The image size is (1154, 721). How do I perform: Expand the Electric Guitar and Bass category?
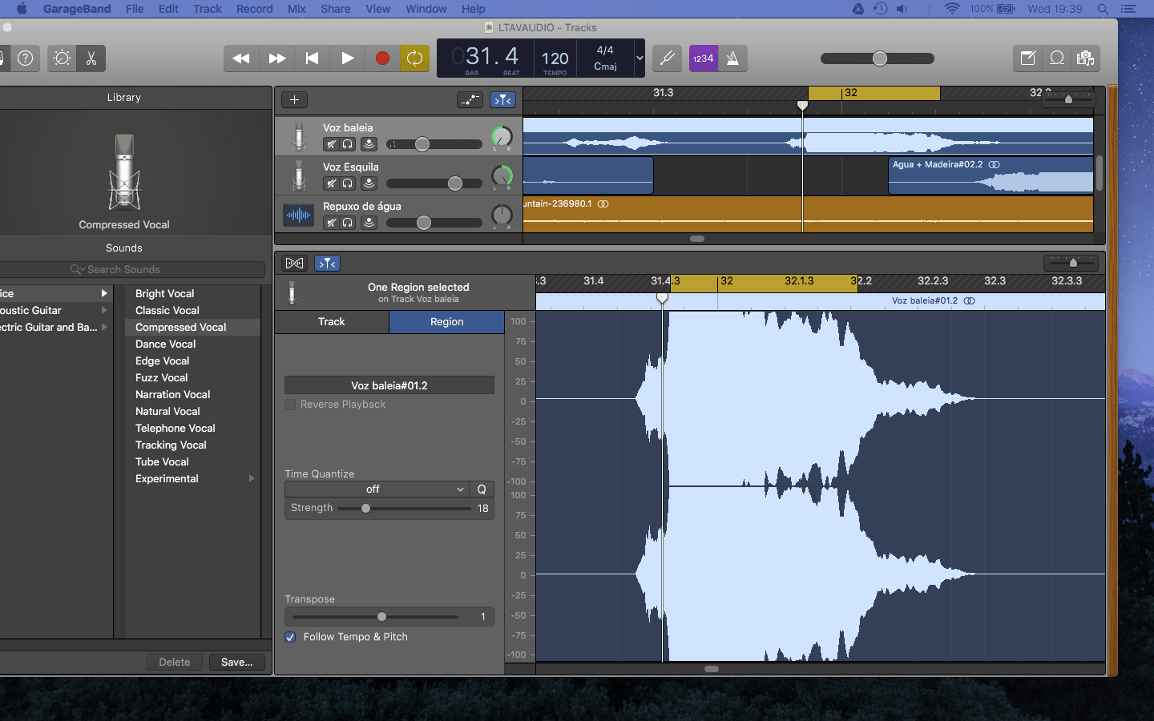[x=104, y=327]
